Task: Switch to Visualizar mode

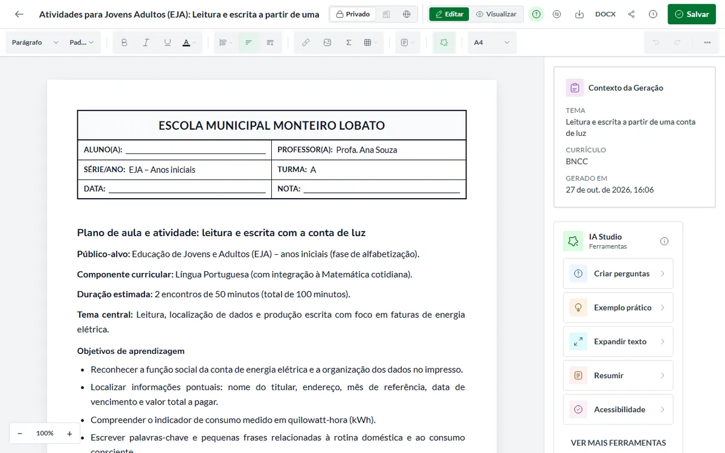Action: [x=496, y=14]
